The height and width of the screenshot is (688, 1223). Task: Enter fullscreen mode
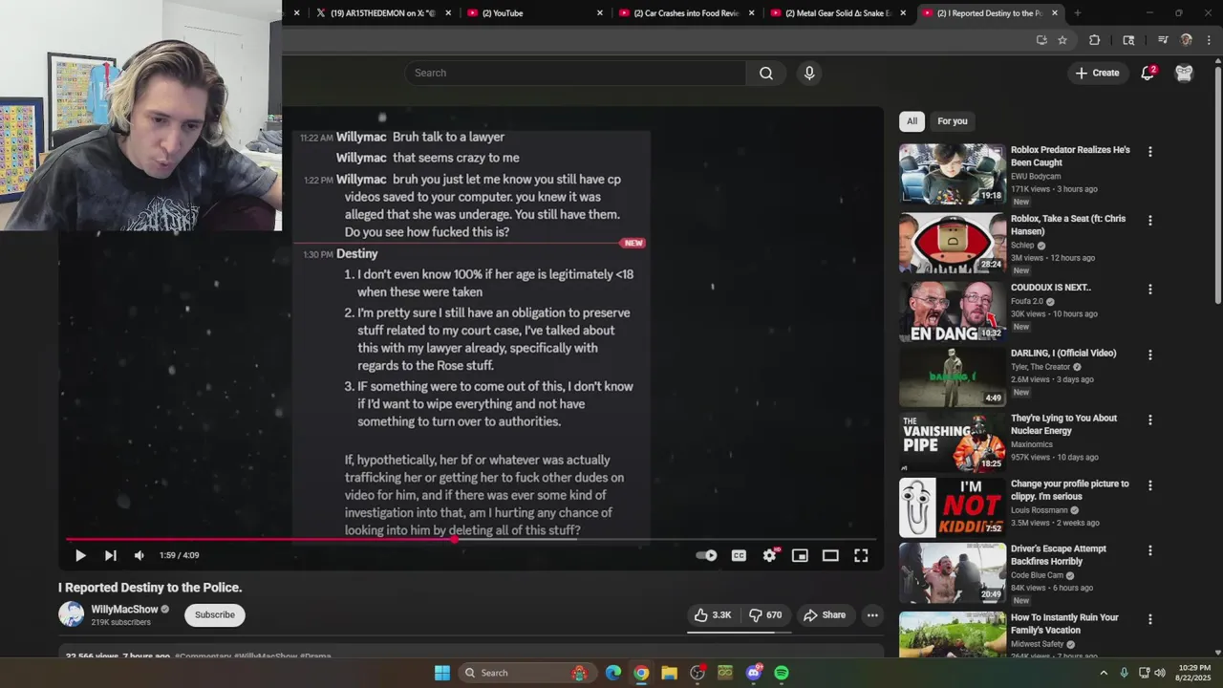coord(861,555)
